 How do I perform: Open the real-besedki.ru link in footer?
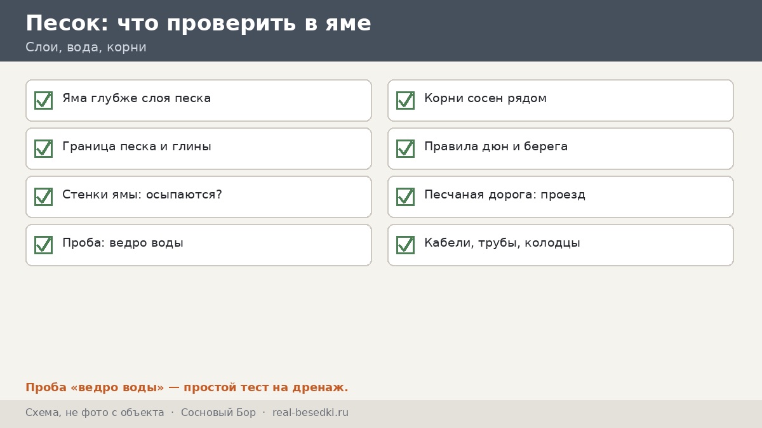click(311, 413)
